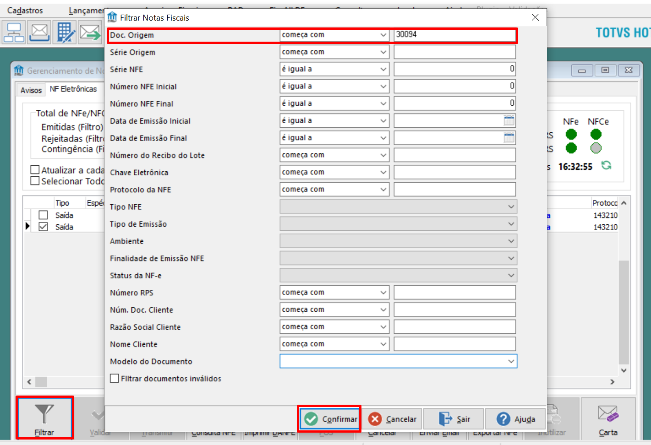Open Finalidade de Emissão NFE dropdown
Image resolution: width=651 pixels, height=445 pixels.
(x=399, y=258)
